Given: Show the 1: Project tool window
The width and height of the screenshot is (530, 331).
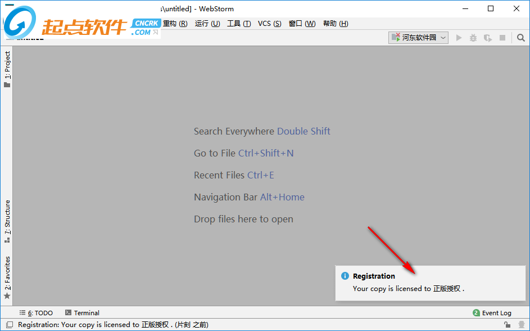Looking at the screenshot, I should [x=7, y=69].
